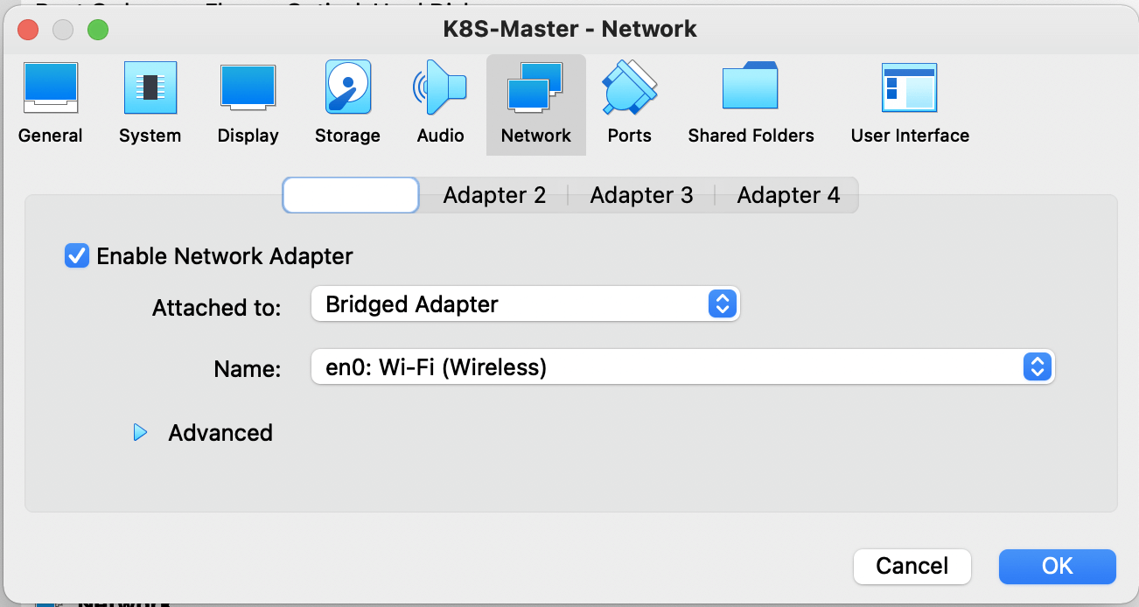
Task: Select the Display monitor icon
Action: coord(248,88)
